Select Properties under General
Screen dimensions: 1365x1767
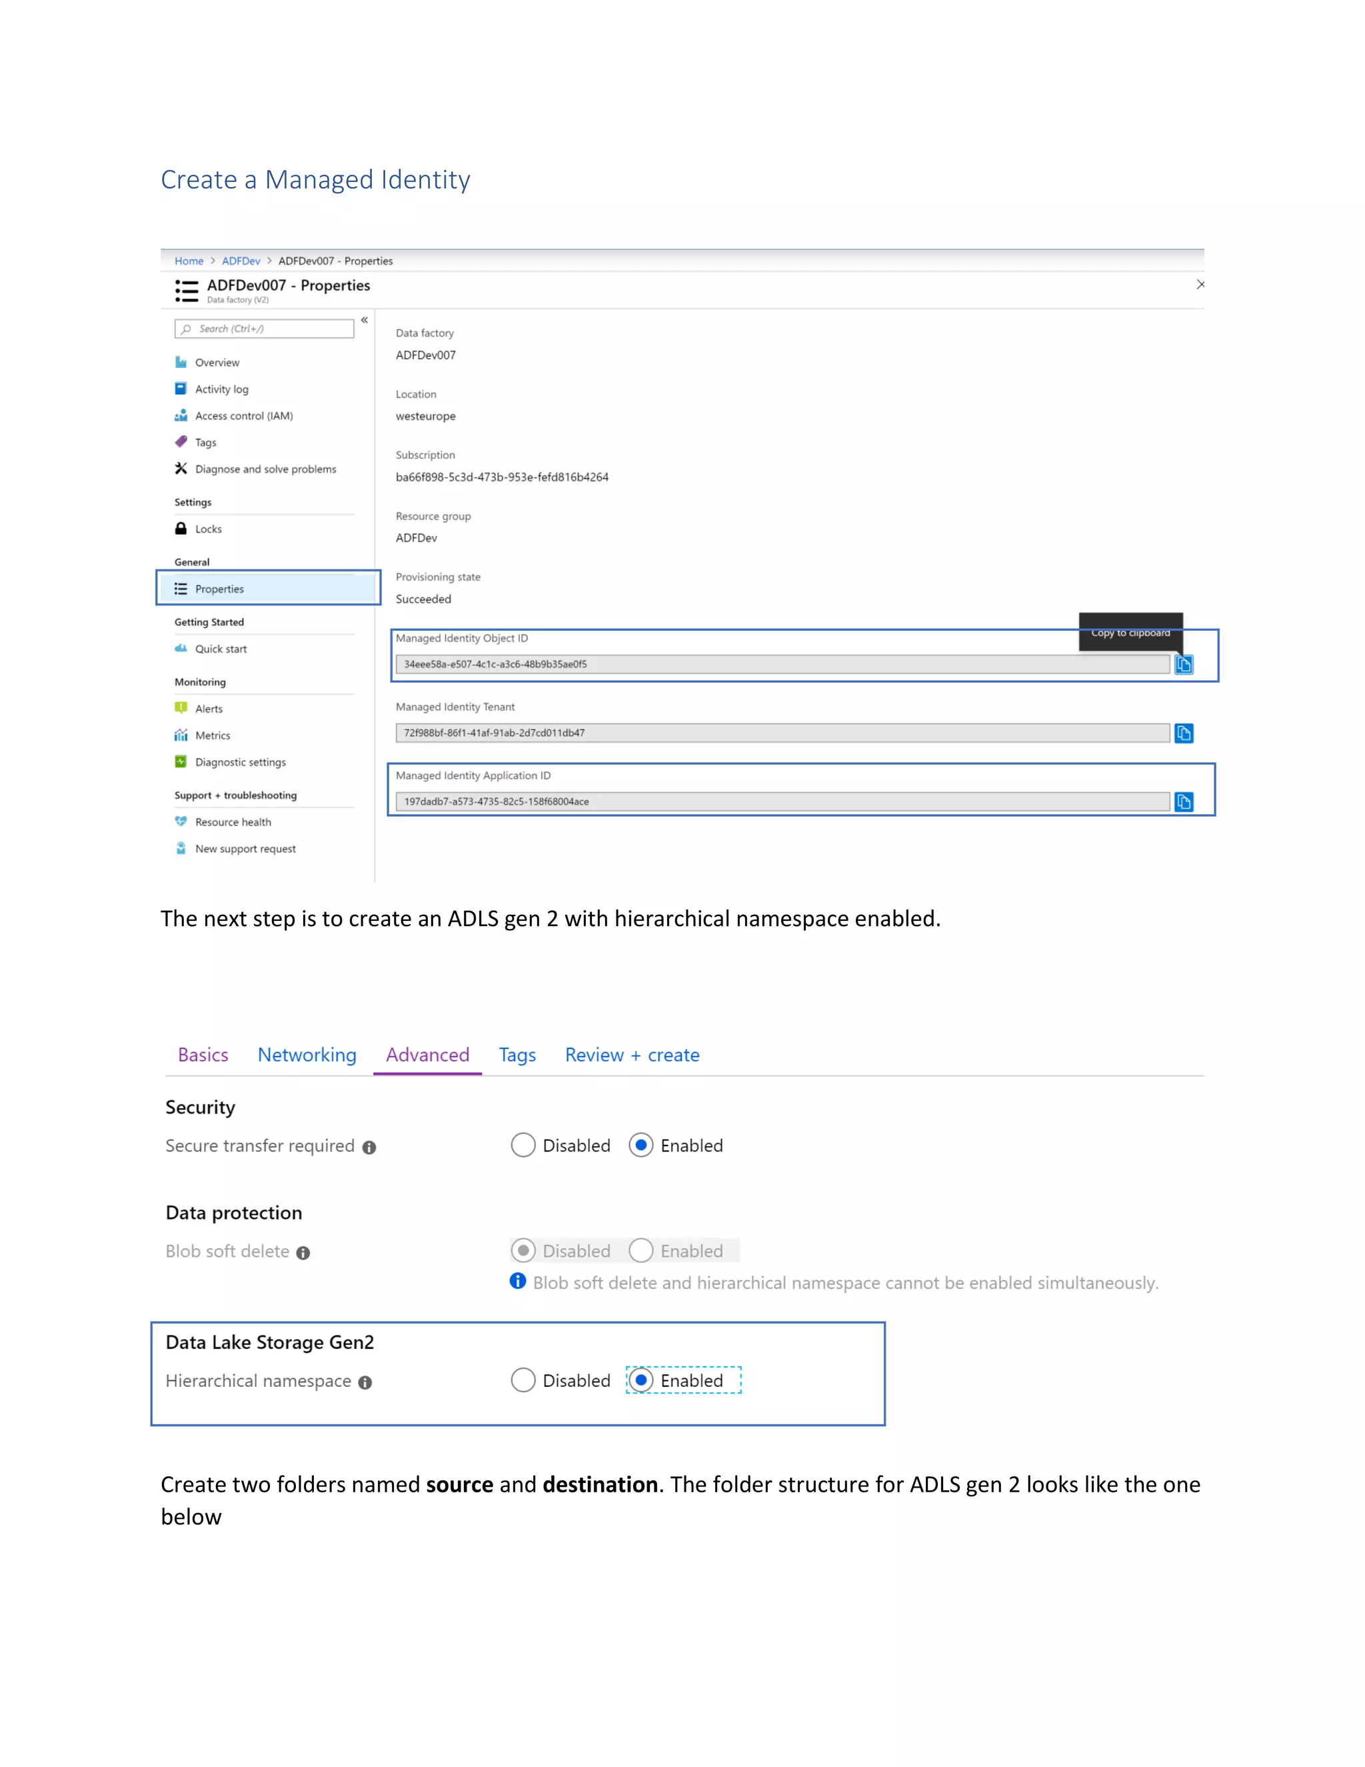(x=268, y=588)
